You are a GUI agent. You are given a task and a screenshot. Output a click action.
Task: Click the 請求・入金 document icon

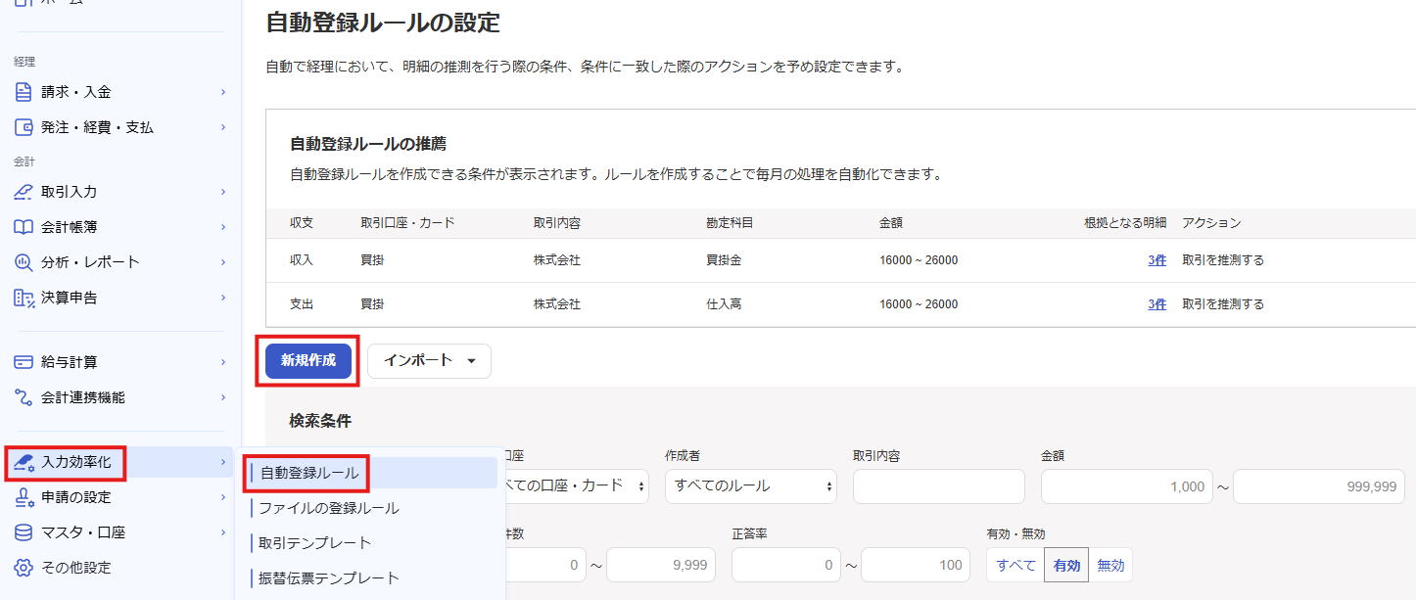24,92
